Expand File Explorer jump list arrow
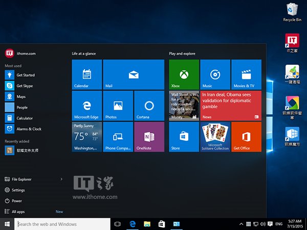Viewport: 307px width, 230px height. click(61, 179)
